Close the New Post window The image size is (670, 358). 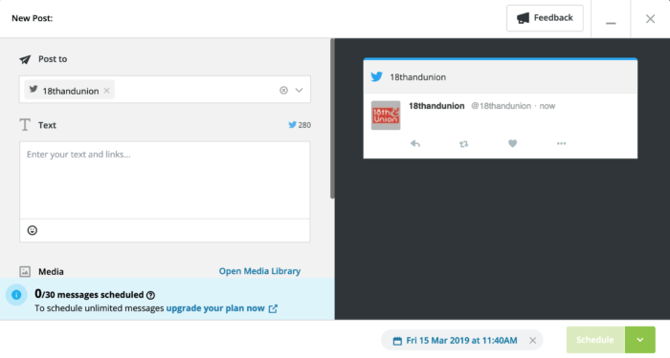(x=650, y=19)
